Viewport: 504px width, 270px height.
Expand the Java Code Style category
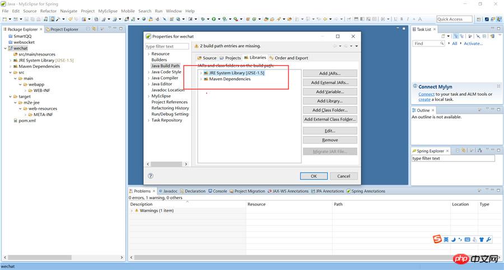coord(148,72)
